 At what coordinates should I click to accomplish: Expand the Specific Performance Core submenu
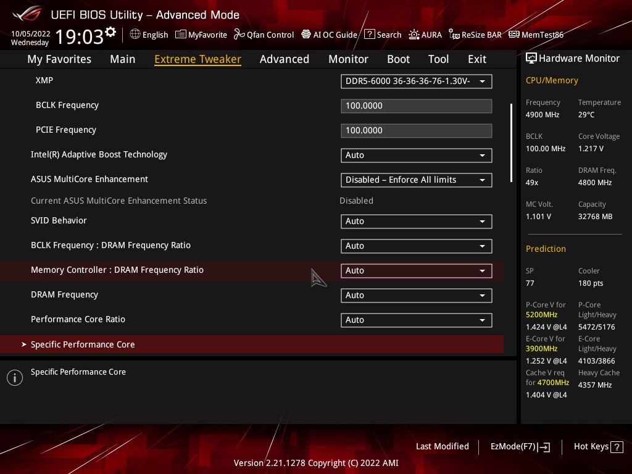(252, 344)
